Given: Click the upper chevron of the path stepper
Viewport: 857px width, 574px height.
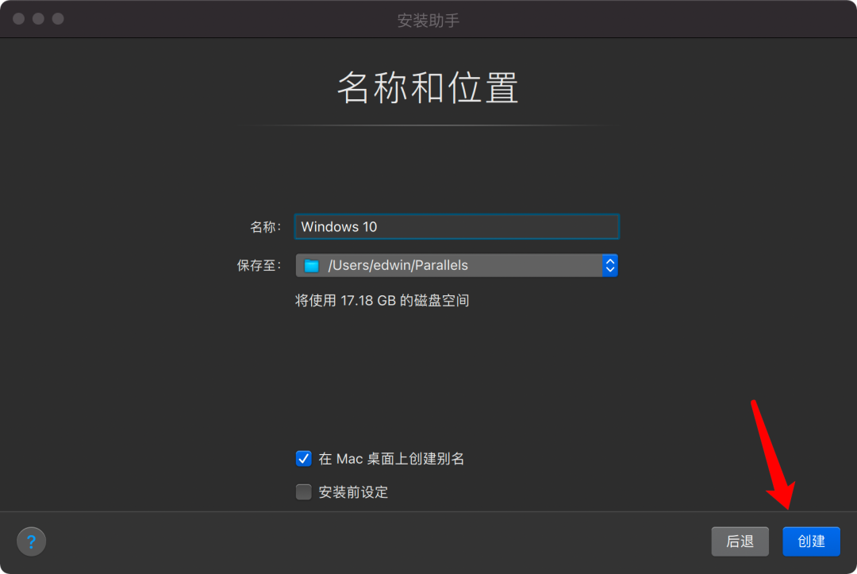Looking at the screenshot, I should [x=610, y=260].
